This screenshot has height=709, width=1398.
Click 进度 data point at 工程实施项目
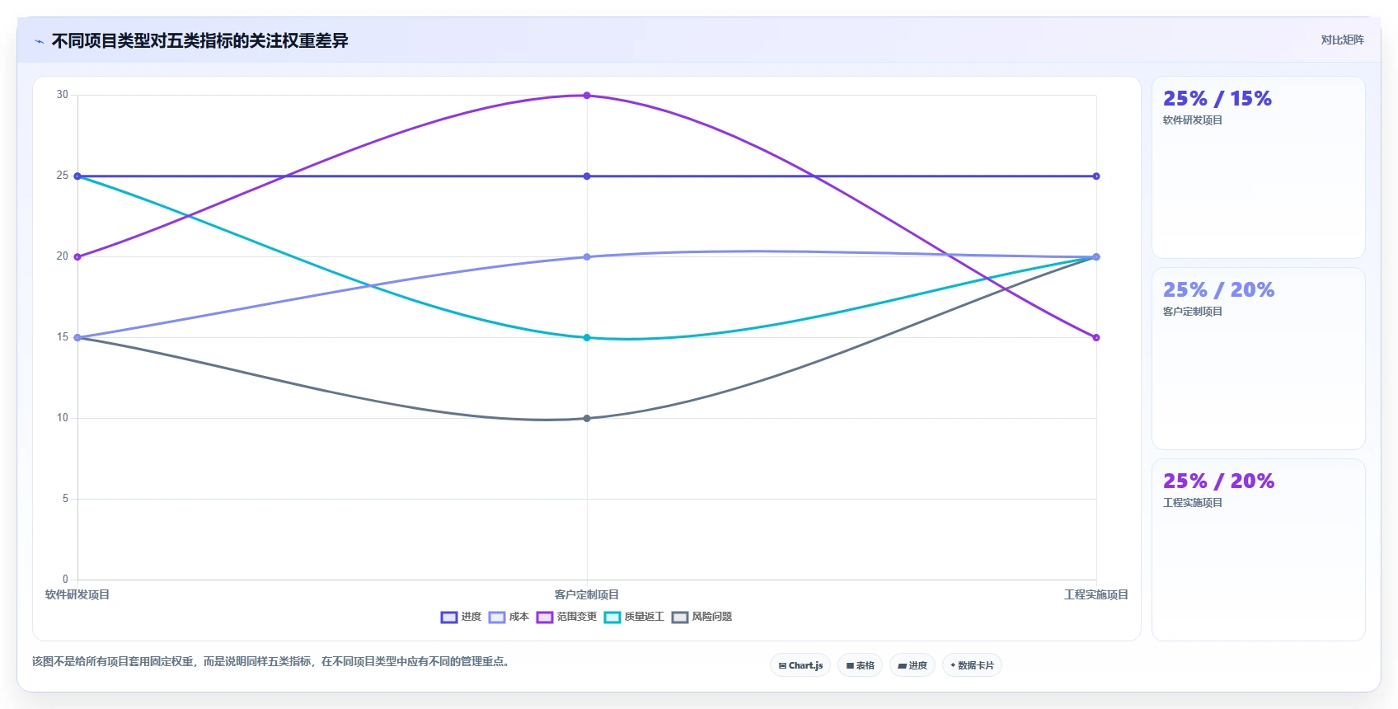tap(1095, 176)
